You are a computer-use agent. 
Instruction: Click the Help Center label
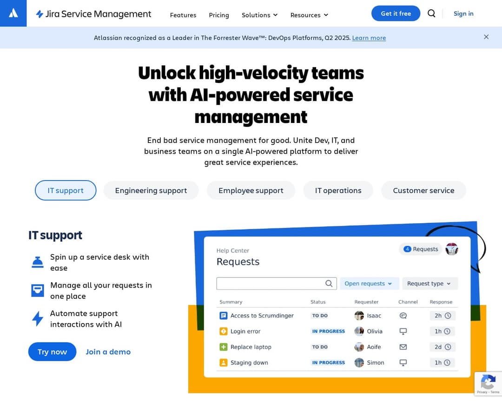233,251
